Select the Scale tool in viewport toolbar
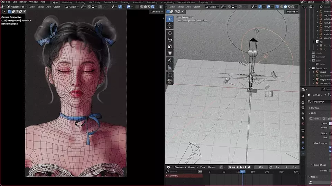This screenshot has height=186, width=332. 170,46
